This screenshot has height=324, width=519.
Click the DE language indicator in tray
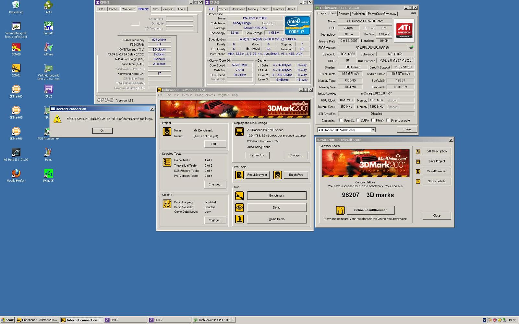484,320
